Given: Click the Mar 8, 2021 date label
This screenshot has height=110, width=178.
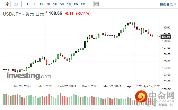Looking at the screenshot, I should coord(90,86).
